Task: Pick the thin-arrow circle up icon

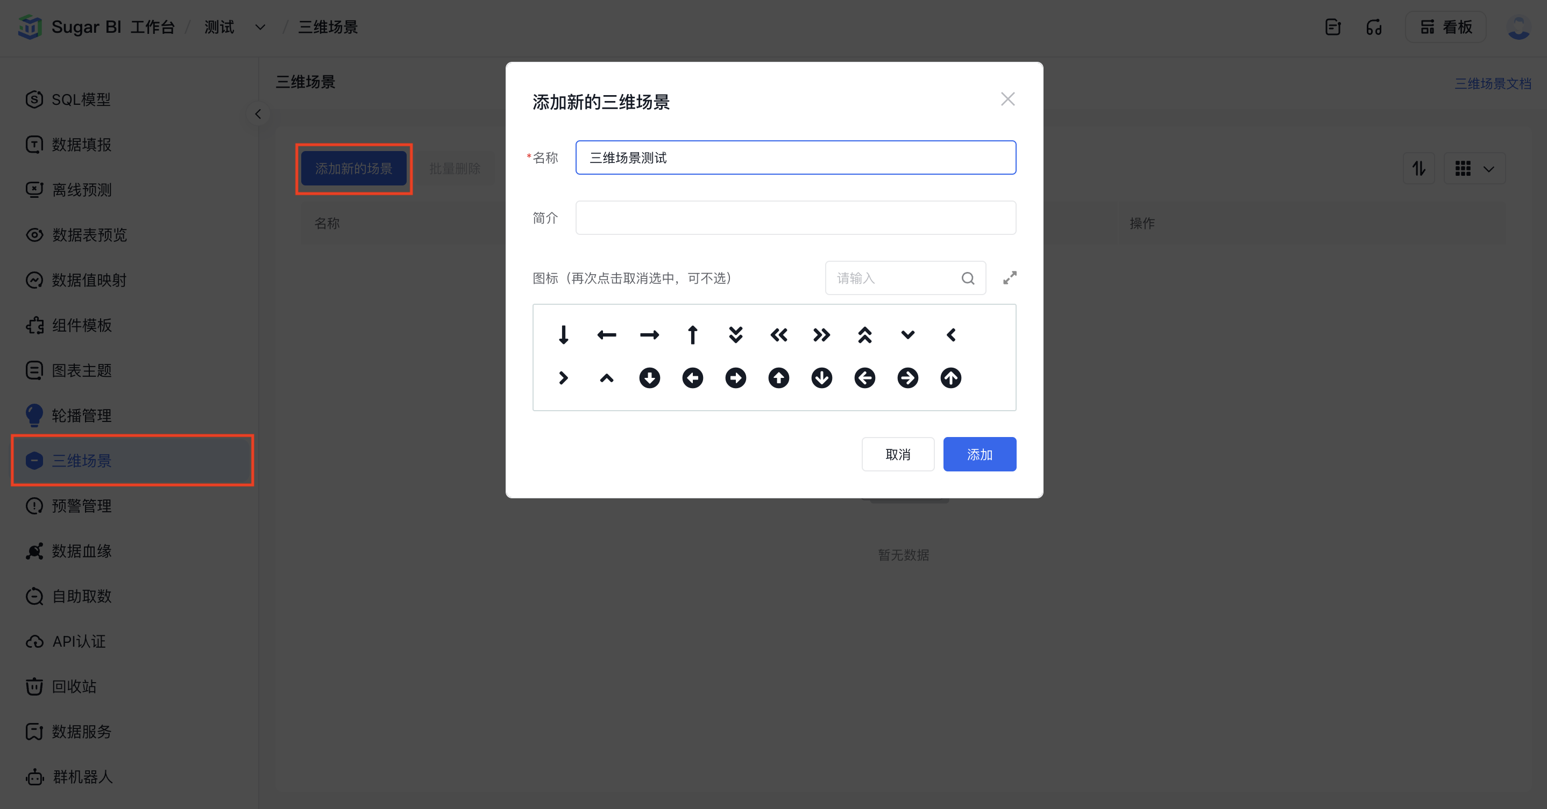Action: point(950,378)
